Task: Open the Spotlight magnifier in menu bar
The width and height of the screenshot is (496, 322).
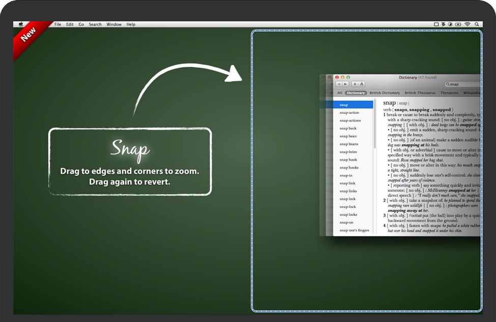Action: click(477, 24)
